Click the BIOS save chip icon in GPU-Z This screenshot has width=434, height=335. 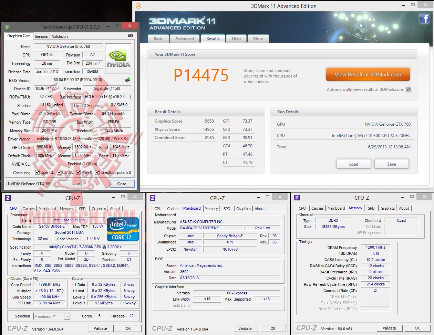coord(127,80)
